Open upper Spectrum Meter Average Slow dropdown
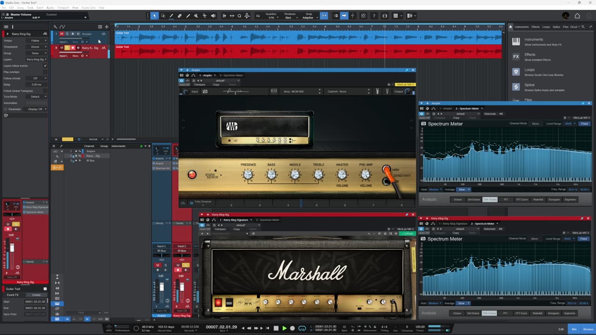 [x=463, y=190]
